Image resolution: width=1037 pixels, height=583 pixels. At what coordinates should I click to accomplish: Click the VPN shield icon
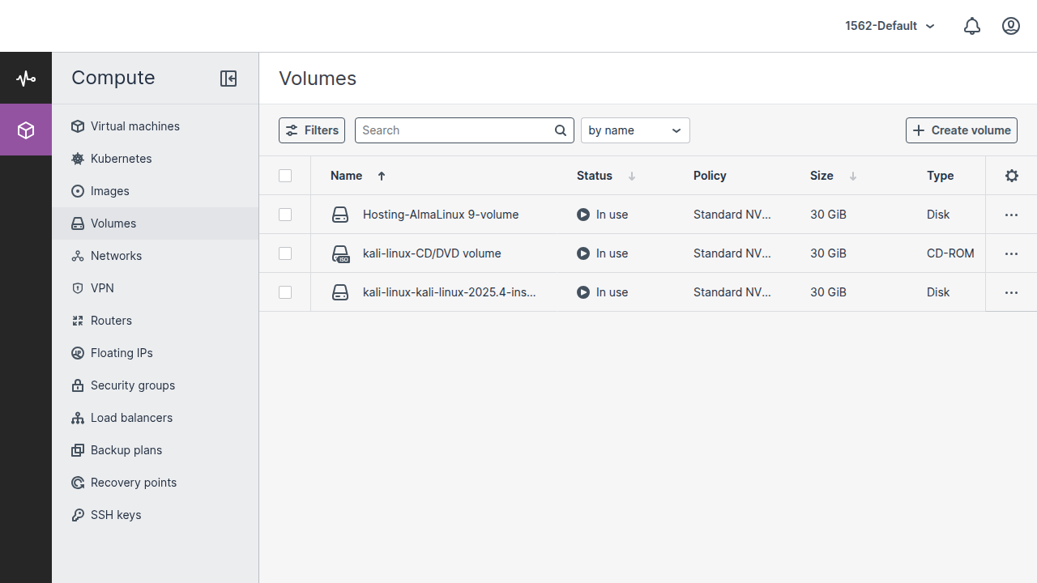(78, 288)
